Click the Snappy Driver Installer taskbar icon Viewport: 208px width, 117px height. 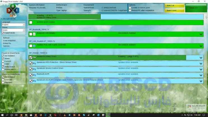(108, 115)
